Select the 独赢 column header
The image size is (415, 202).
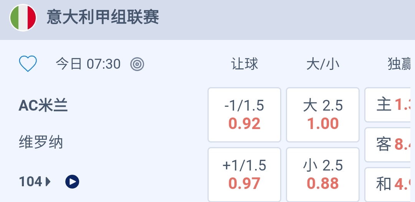click(400, 64)
